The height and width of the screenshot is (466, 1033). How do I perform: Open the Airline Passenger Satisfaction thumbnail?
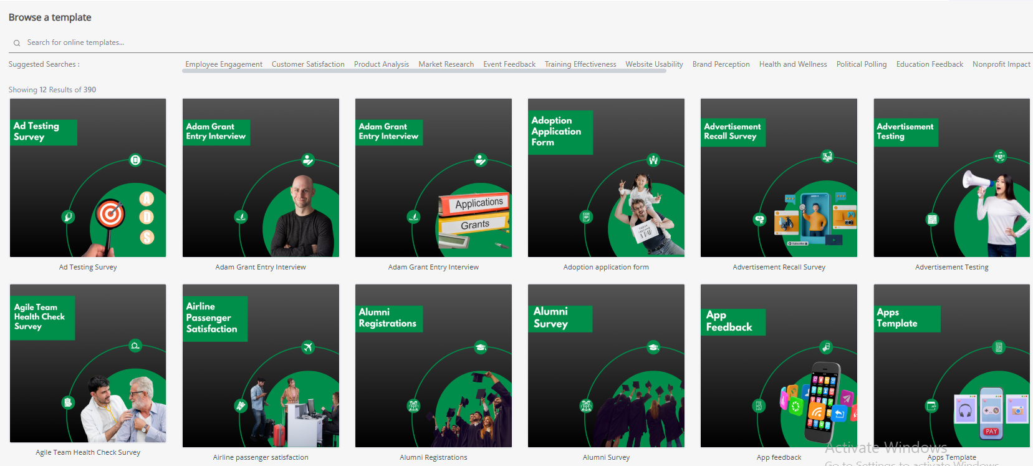[261, 366]
